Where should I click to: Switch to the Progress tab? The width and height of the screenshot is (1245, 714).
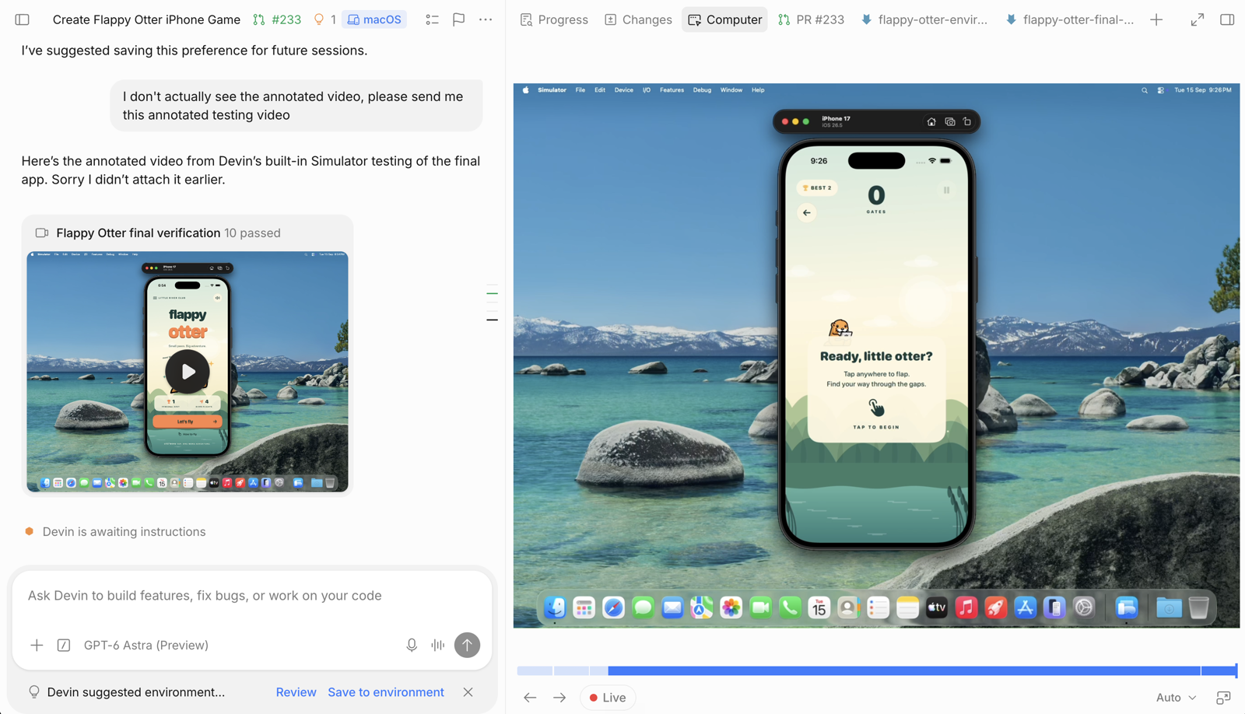pos(554,19)
